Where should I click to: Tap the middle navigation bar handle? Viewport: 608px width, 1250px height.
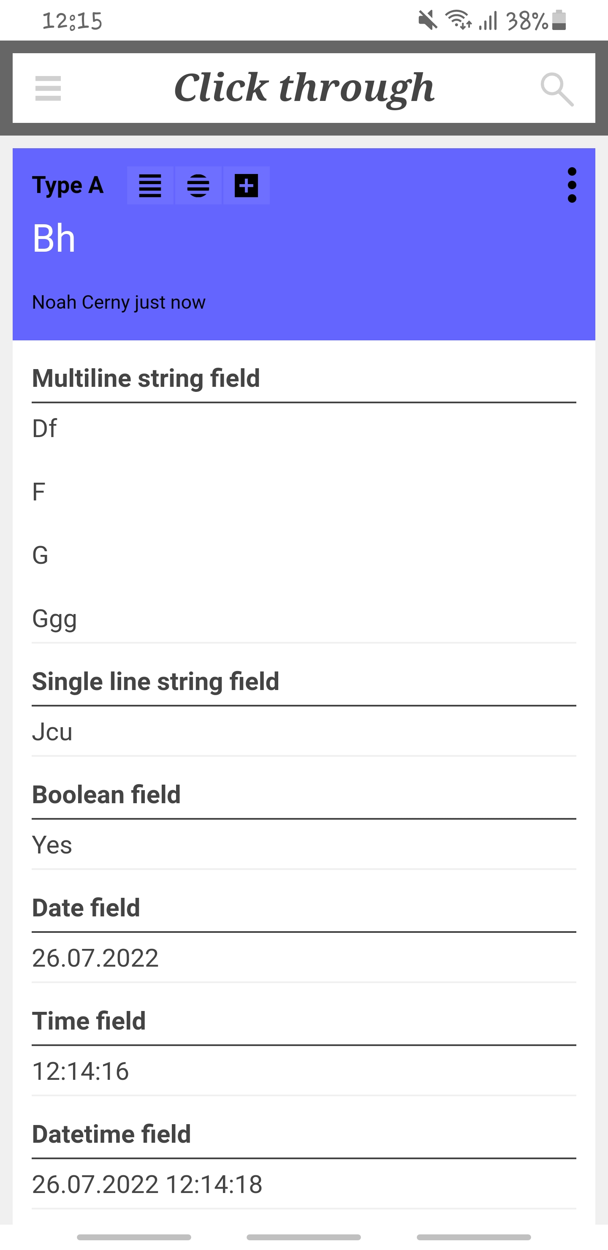pyautogui.click(x=304, y=1237)
